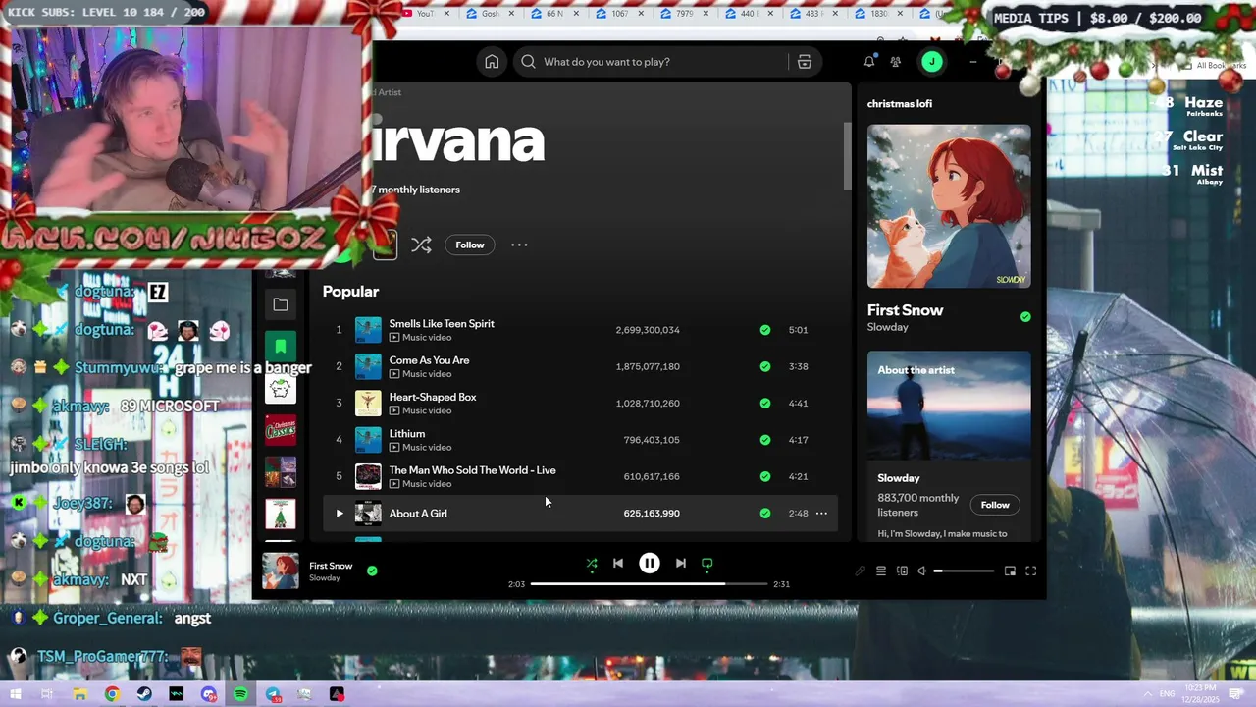Open The Man Who Sold The World - Live title
The height and width of the screenshot is (707, 1256).
coord(472,470)
